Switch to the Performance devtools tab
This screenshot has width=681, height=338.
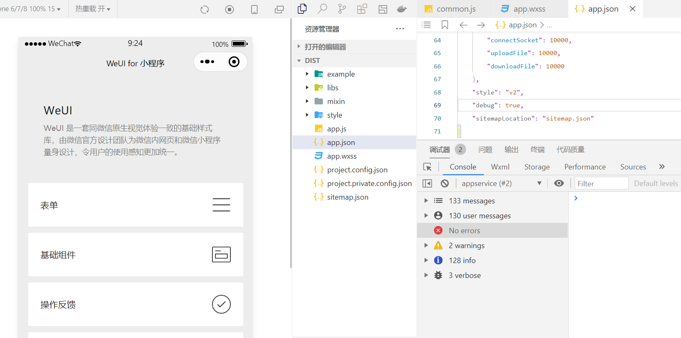tap(585, 167)
